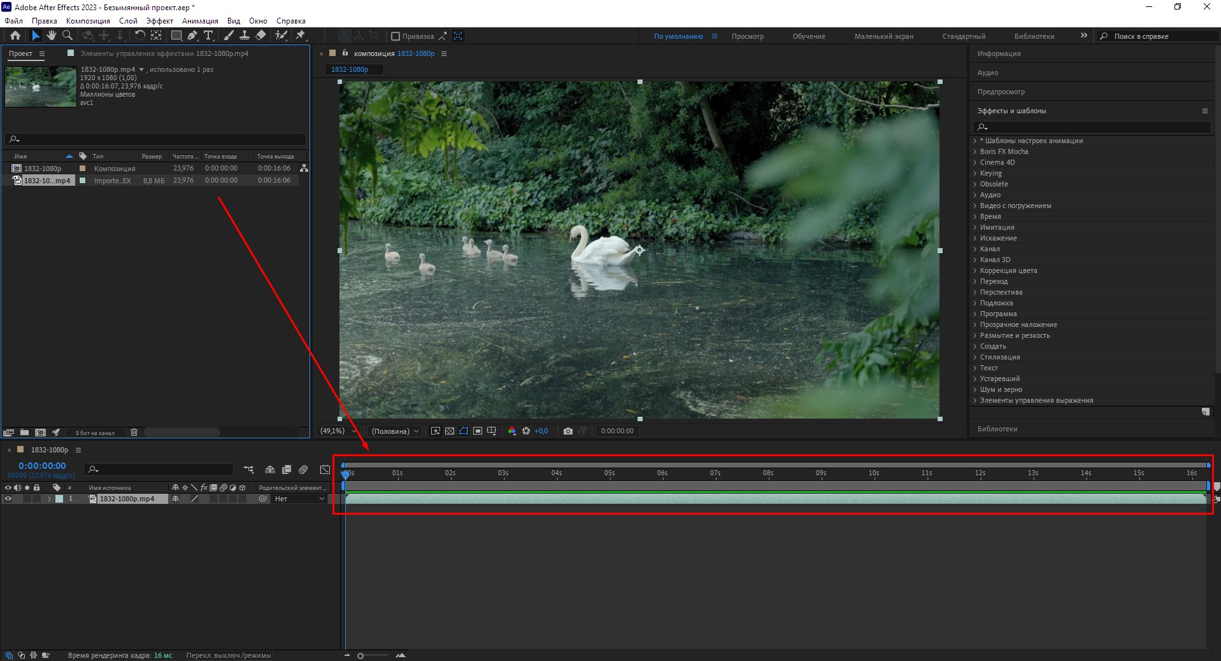Select the Hand tool
This screenshot has width=1221, height=661.
[51, 36]
